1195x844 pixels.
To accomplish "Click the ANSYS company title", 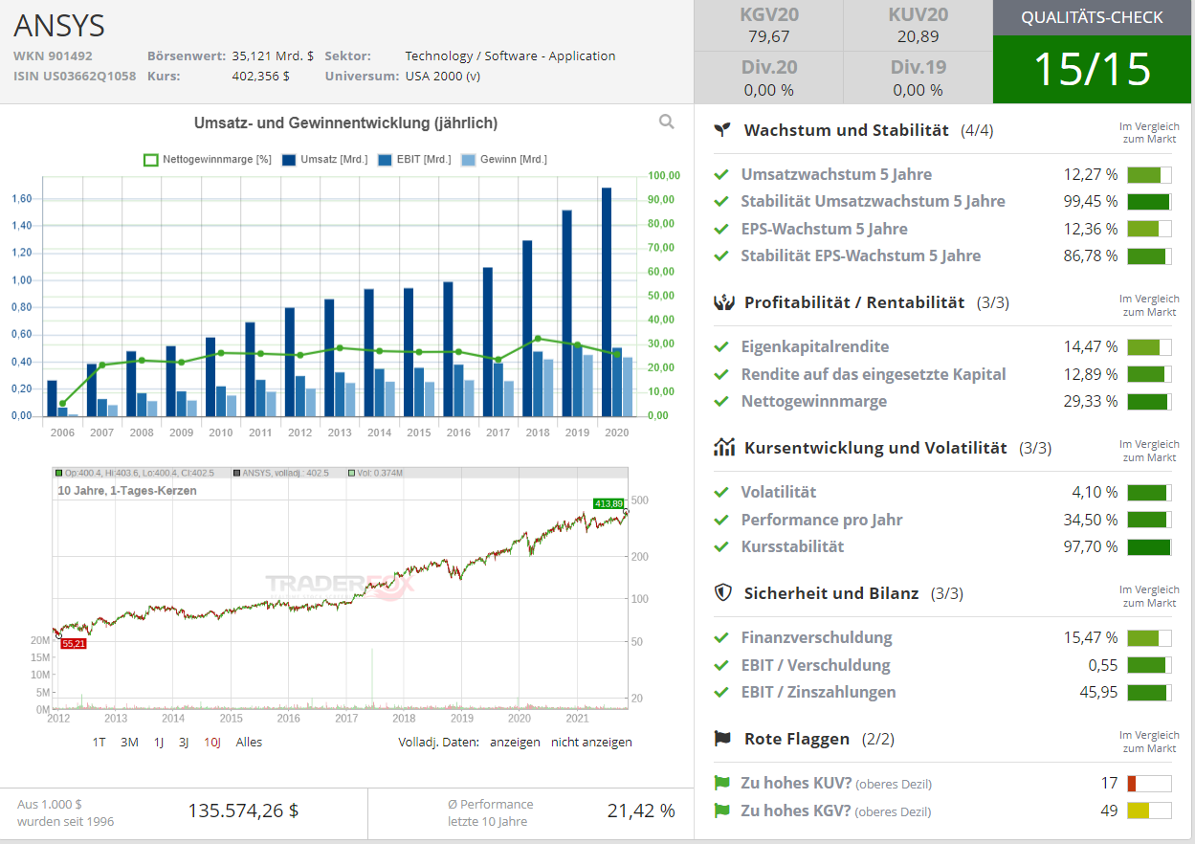I will tap(59, 26).
